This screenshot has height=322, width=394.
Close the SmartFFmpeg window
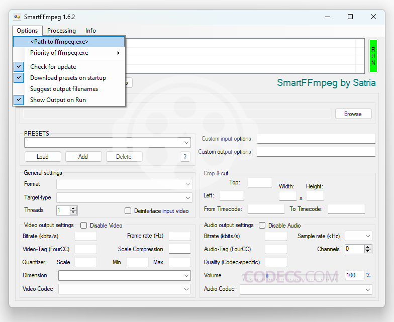pyautogui.click(x=373, y=17)
